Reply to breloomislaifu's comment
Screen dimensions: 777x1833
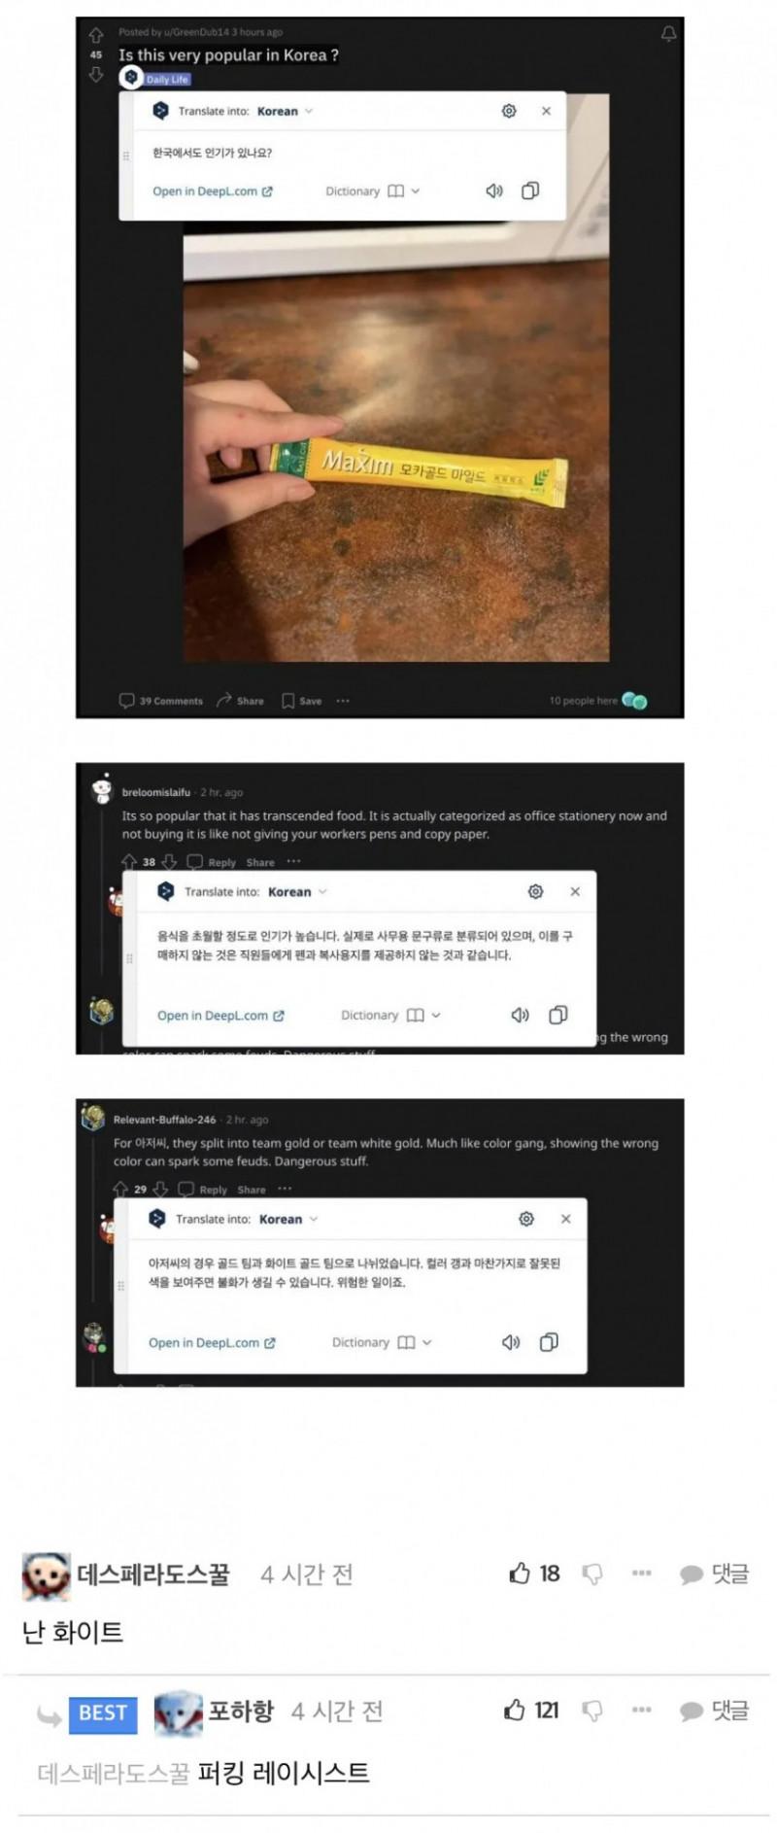point(212,862)
